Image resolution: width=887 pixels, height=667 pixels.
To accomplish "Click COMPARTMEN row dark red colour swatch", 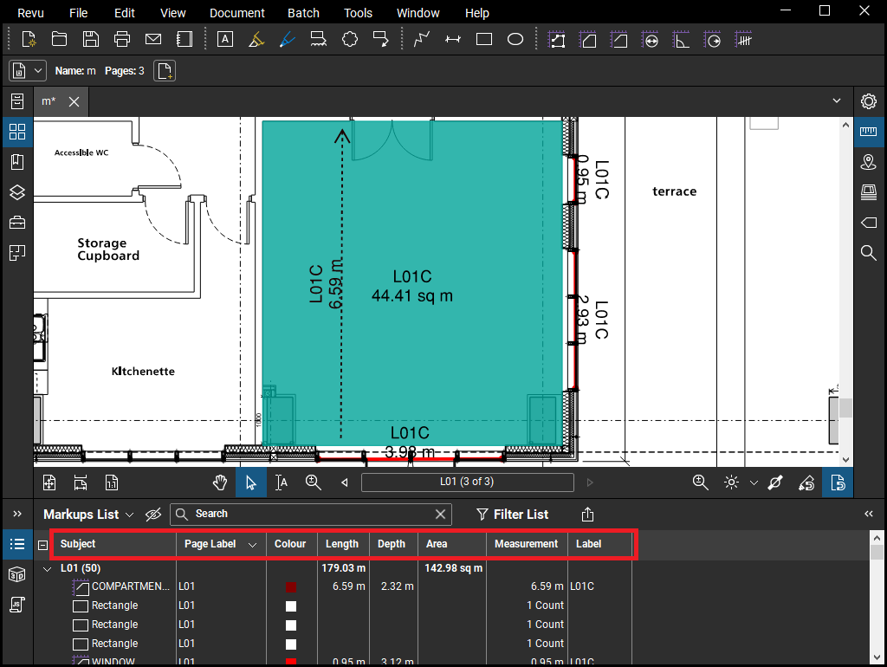I will [291, 587].
